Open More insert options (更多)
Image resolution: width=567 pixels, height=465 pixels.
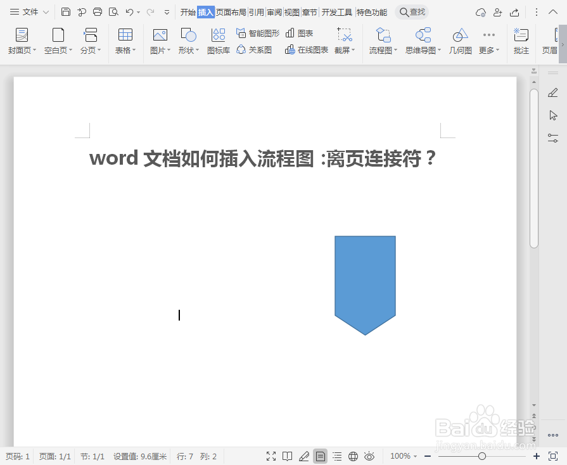[x=489, y=41]
